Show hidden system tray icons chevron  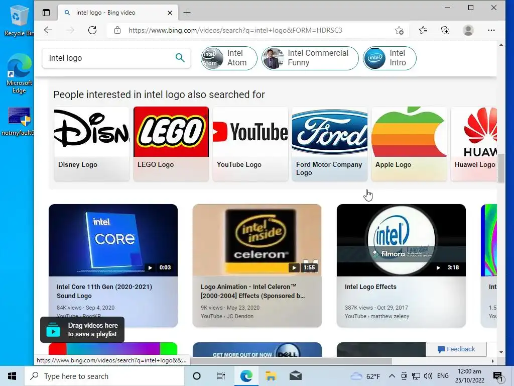pyautogui.click(x=392, y=376)
